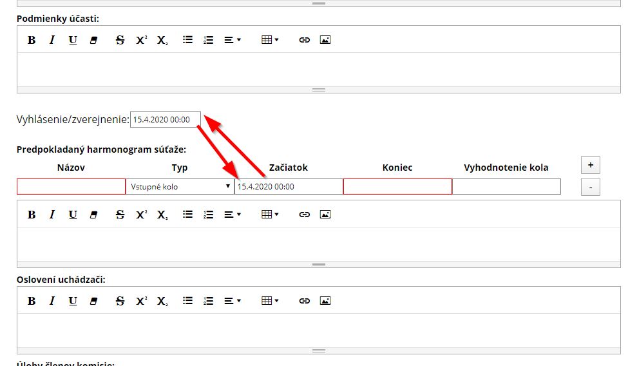Open the Typ dropdown showing Vstupné kolo
The width and height of the screenshot is (628, 366).
coord(180,187)
